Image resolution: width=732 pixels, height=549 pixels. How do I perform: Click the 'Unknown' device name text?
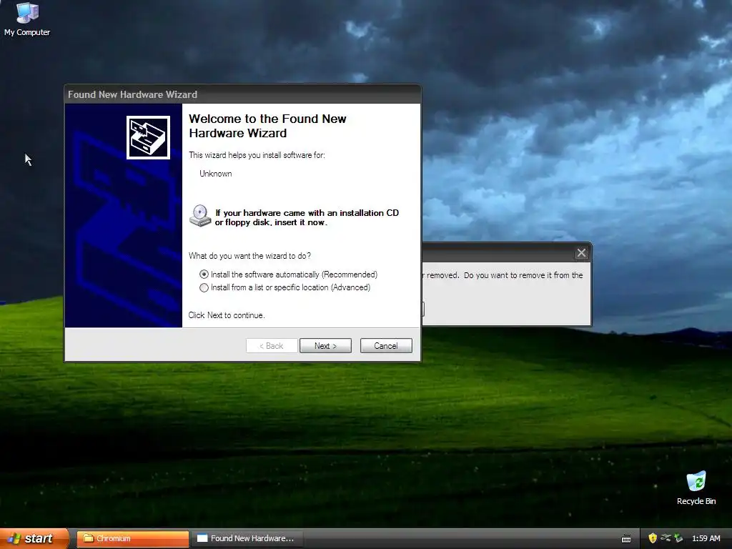(x=216, y=174)
